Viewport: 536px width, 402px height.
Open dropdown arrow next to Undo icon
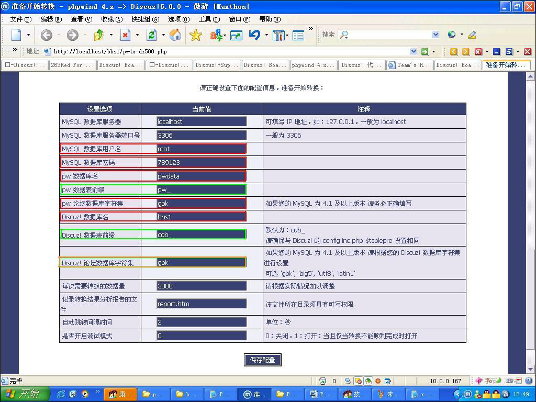coord(266,35)
